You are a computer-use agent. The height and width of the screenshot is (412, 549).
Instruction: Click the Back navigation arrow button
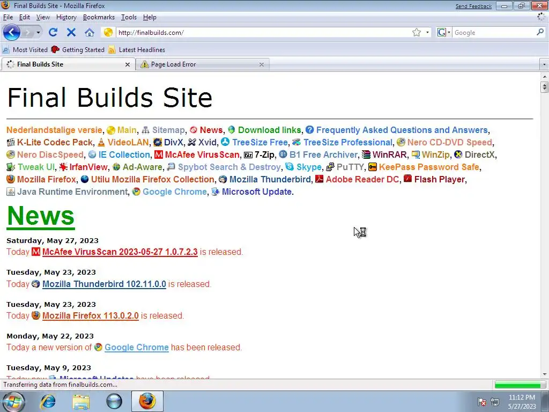[x=12, y=33]
